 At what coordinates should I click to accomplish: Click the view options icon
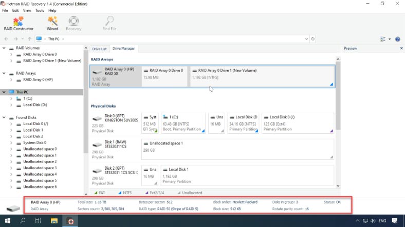[x=383, y=39]
